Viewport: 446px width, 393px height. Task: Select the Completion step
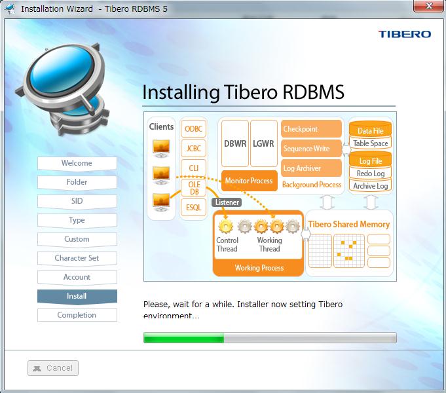click(77, 315)
